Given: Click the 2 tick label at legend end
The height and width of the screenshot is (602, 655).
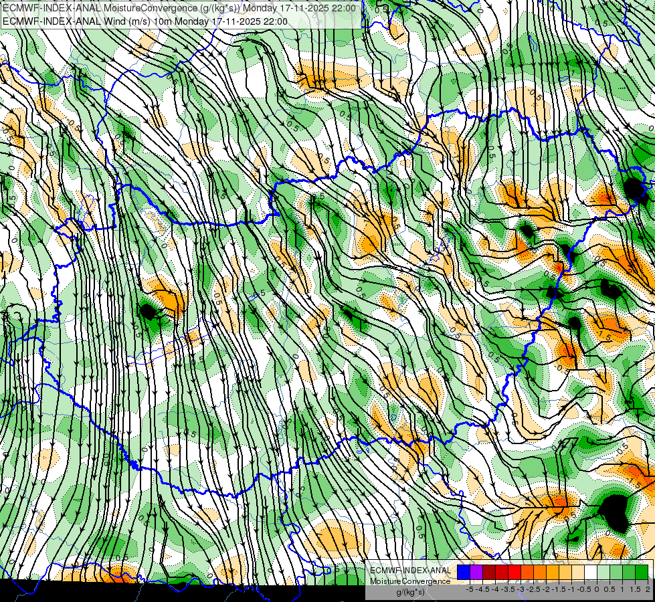Looking at the screenshot, I should click(x=648, y=589).
